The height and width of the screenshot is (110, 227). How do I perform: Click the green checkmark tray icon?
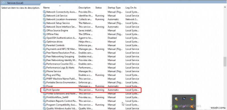tap(176, 107)
